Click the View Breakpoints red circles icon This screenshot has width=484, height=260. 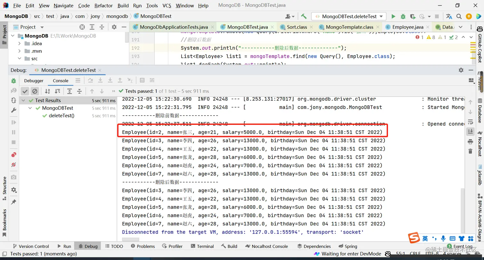click(x=13, y=155)
